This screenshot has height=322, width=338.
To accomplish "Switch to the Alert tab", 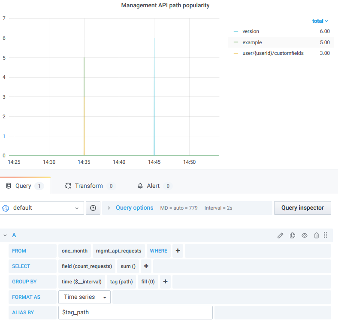I will click(153, 186).
